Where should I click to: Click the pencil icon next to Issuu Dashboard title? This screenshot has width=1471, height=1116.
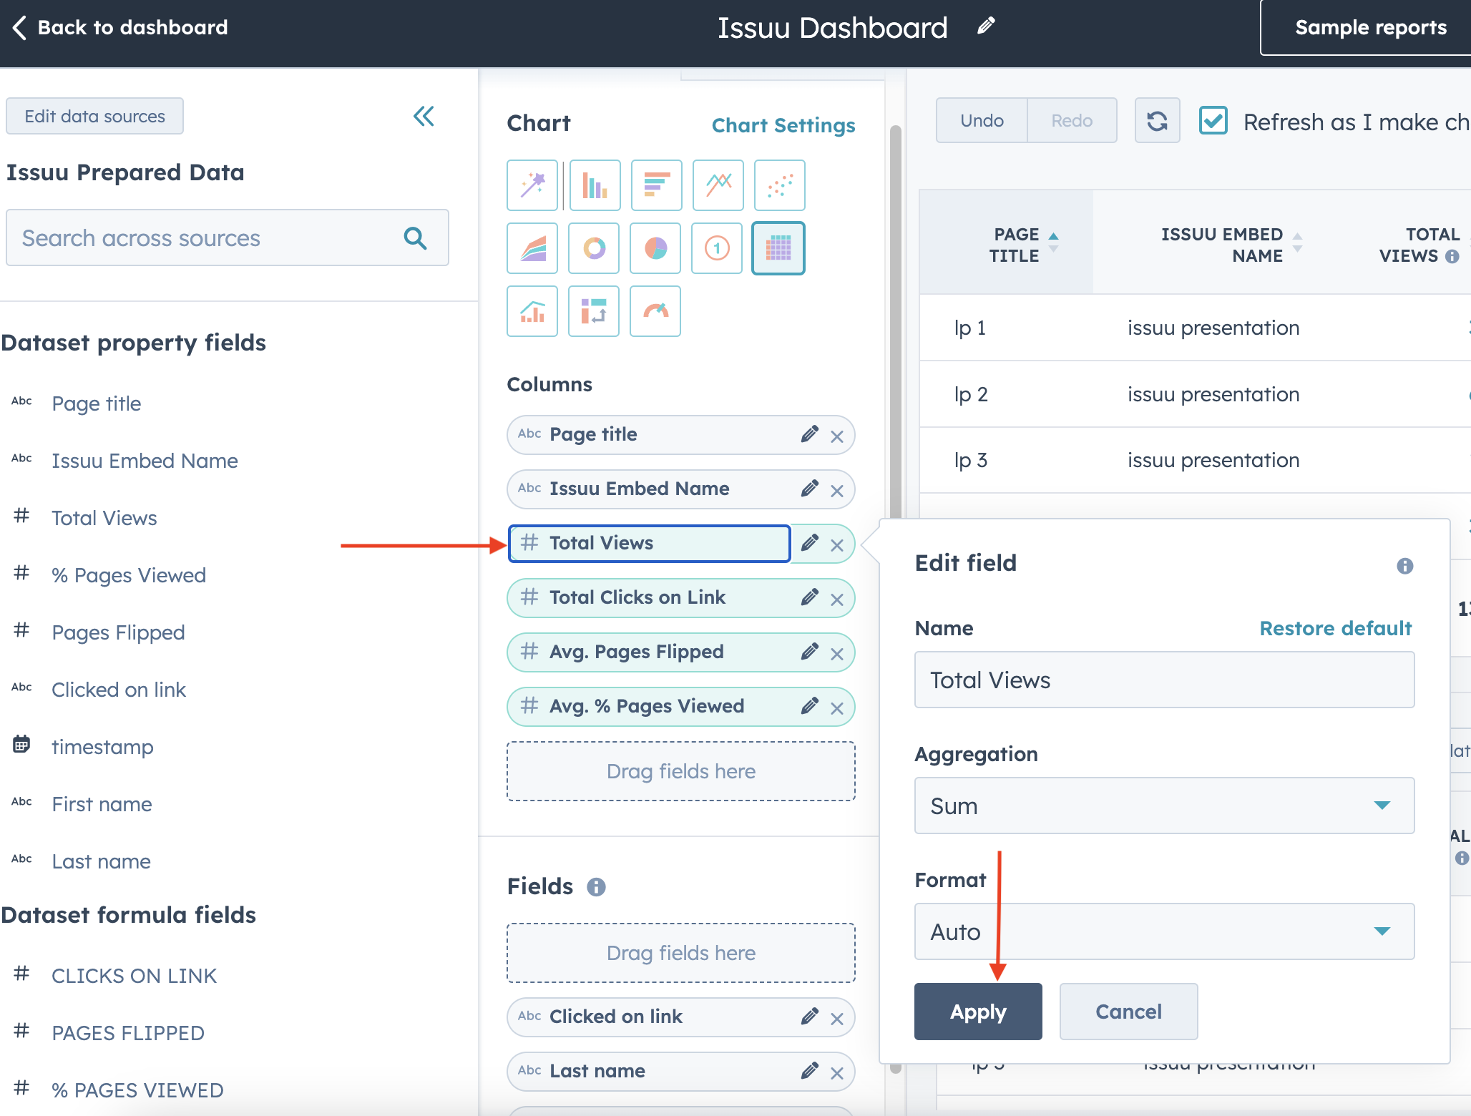click(986, 26)
